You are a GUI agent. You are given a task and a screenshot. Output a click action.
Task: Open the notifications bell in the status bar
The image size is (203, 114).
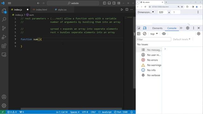132,112
